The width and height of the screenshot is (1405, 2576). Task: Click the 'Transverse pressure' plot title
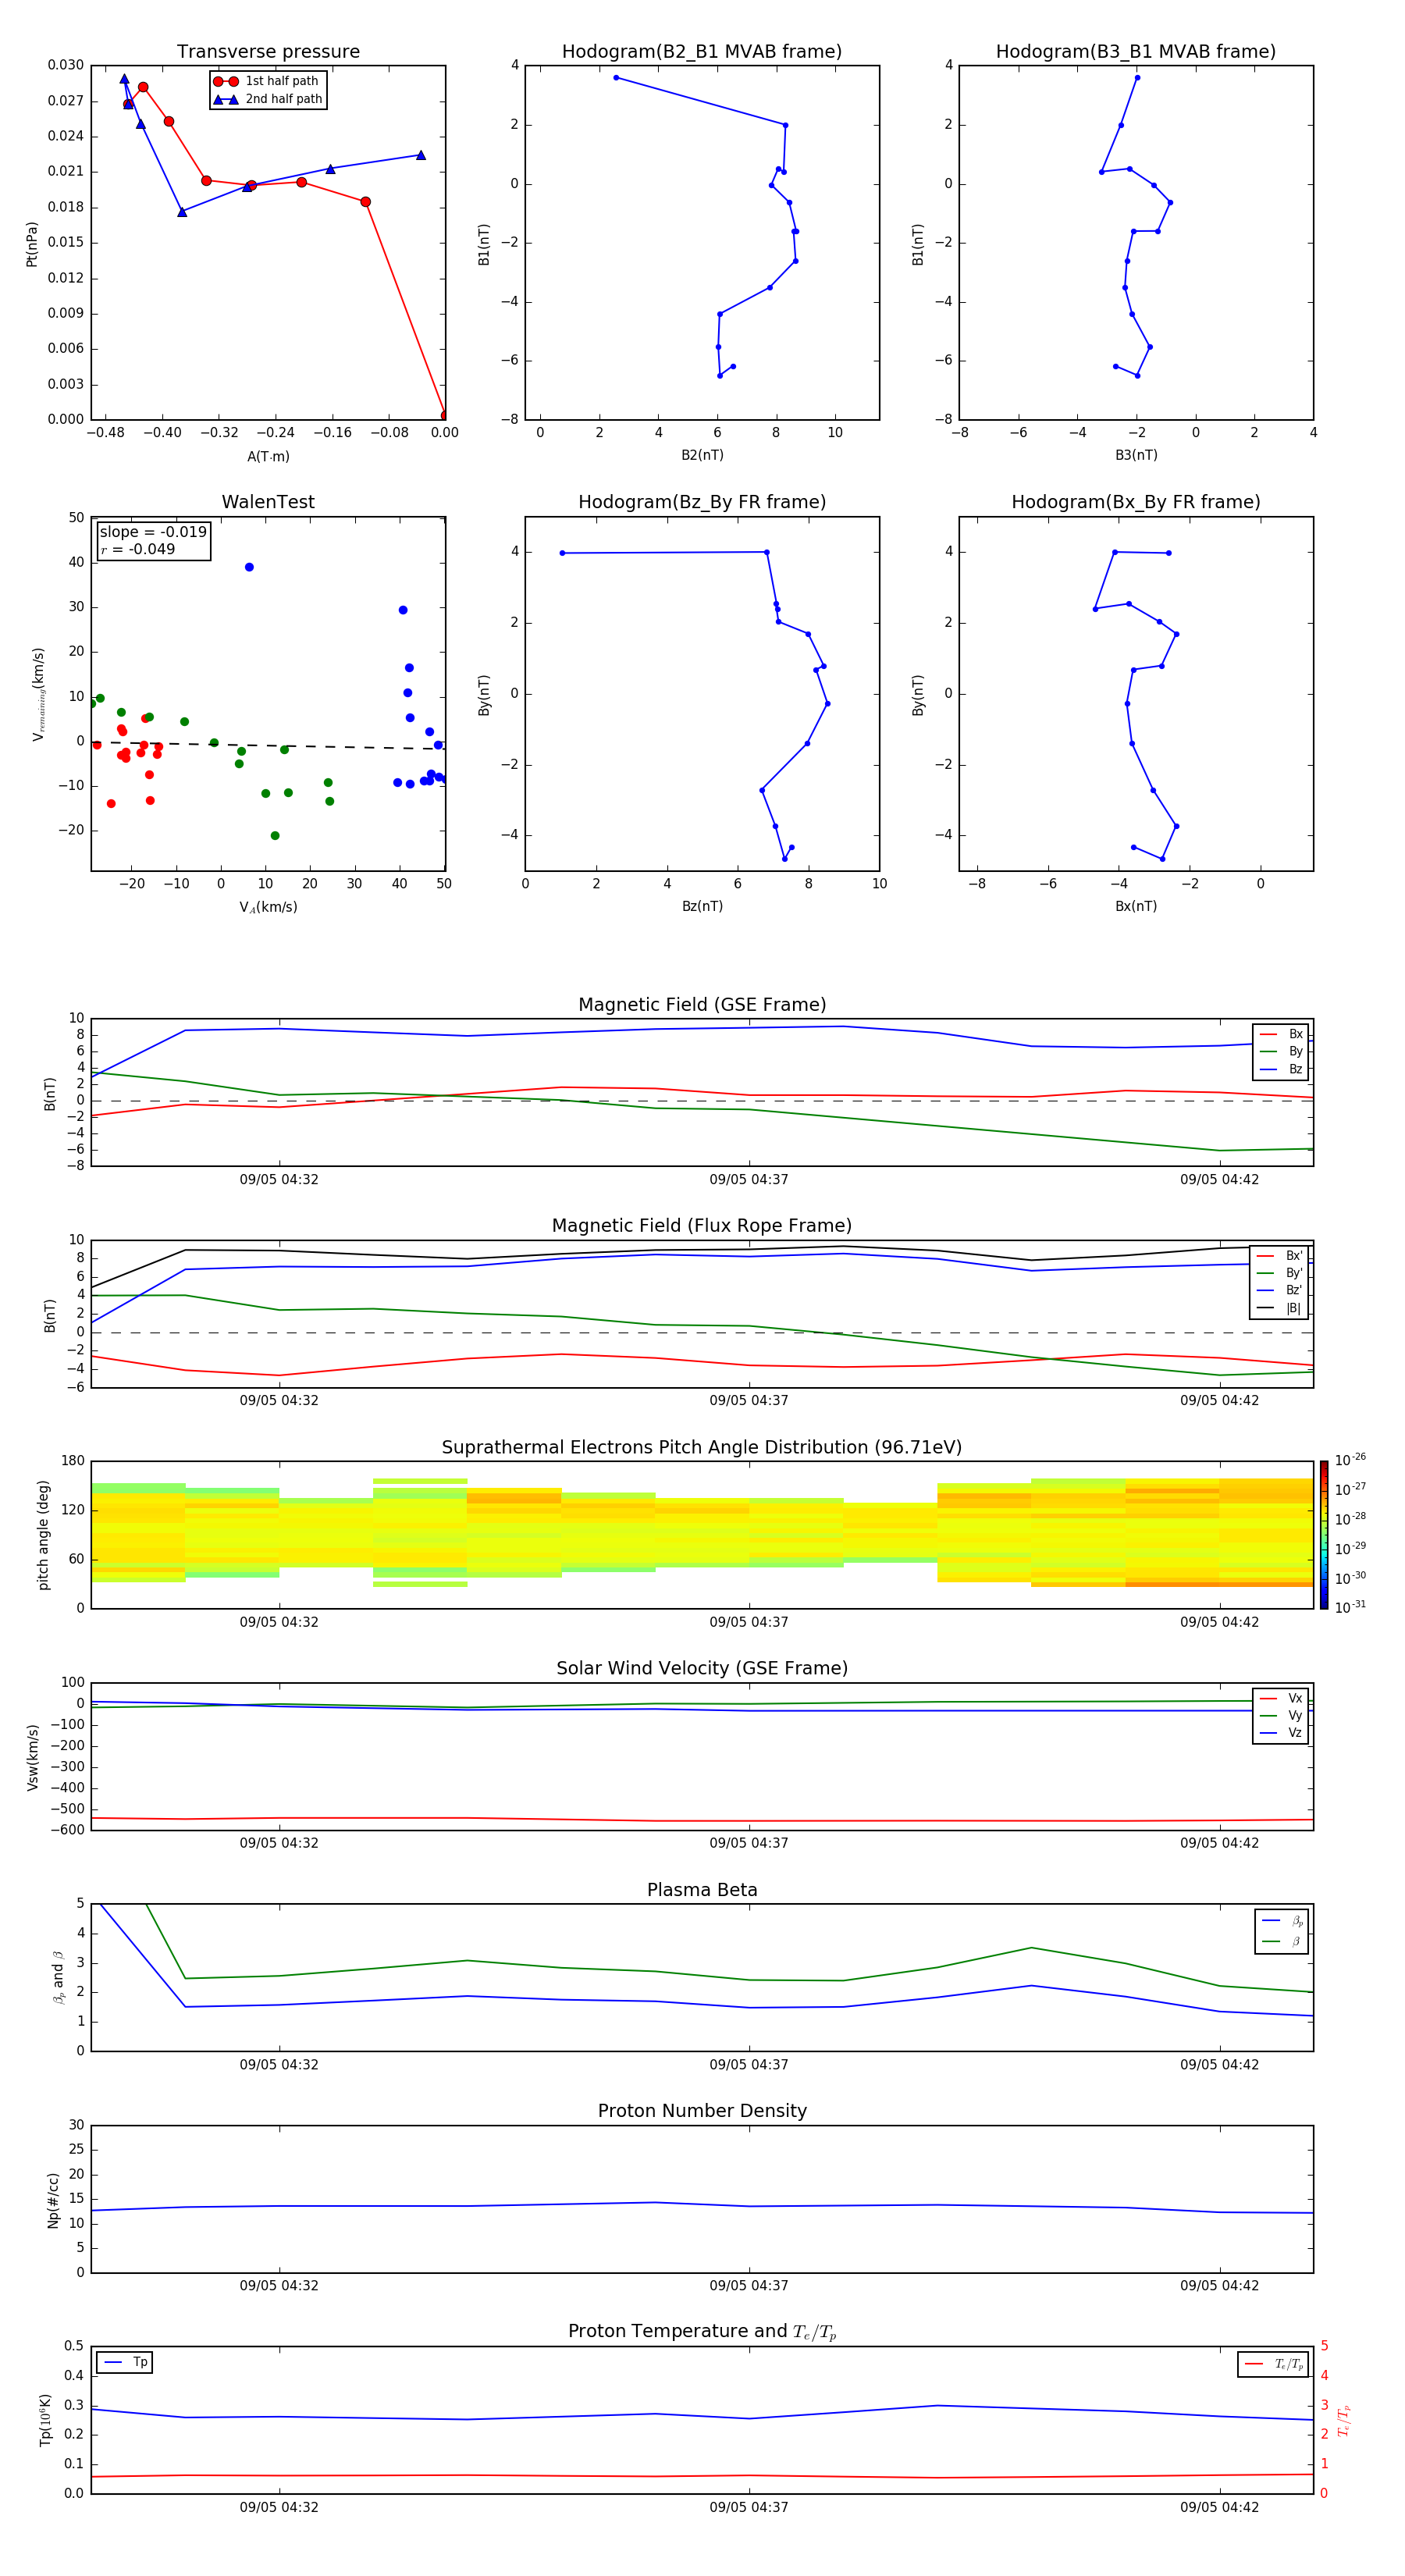[x=268, y=52]
